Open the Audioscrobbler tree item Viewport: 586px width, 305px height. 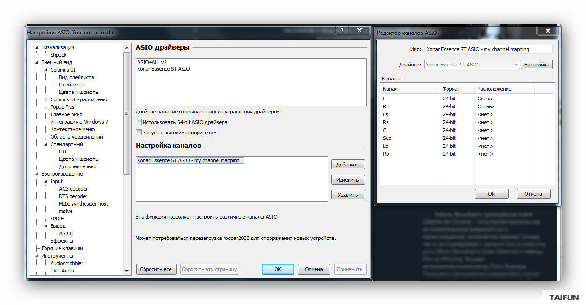point(67,263)
